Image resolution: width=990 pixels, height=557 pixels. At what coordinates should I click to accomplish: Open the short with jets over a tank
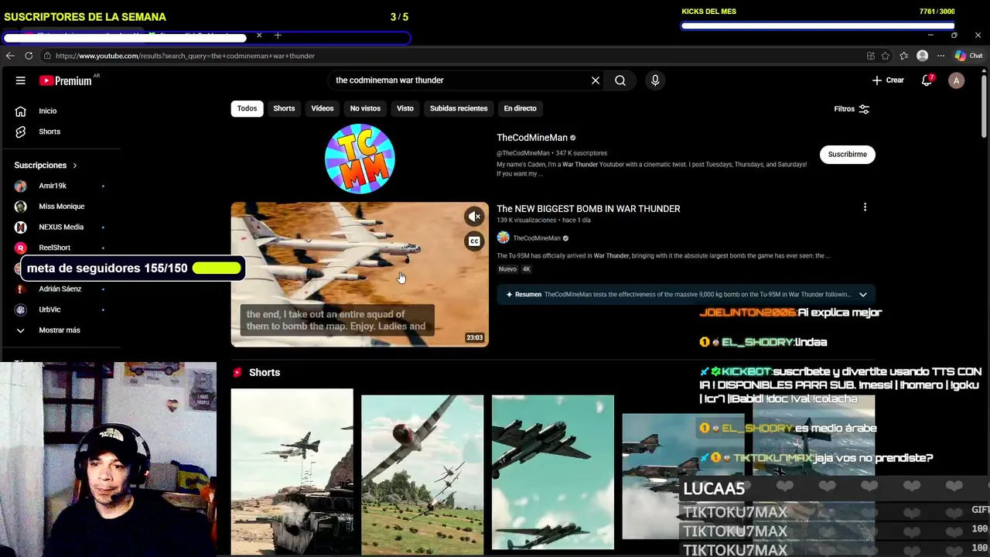(292, 472)
